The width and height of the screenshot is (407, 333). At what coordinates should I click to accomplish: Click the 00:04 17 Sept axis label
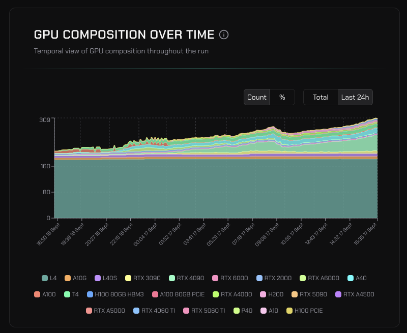coord(146,234)
